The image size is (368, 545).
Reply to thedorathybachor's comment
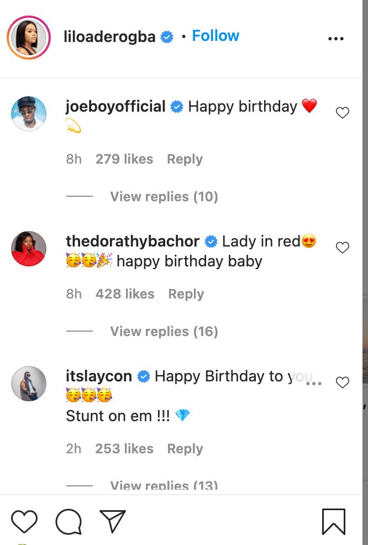pyautogui.click(x=186, y=294)
